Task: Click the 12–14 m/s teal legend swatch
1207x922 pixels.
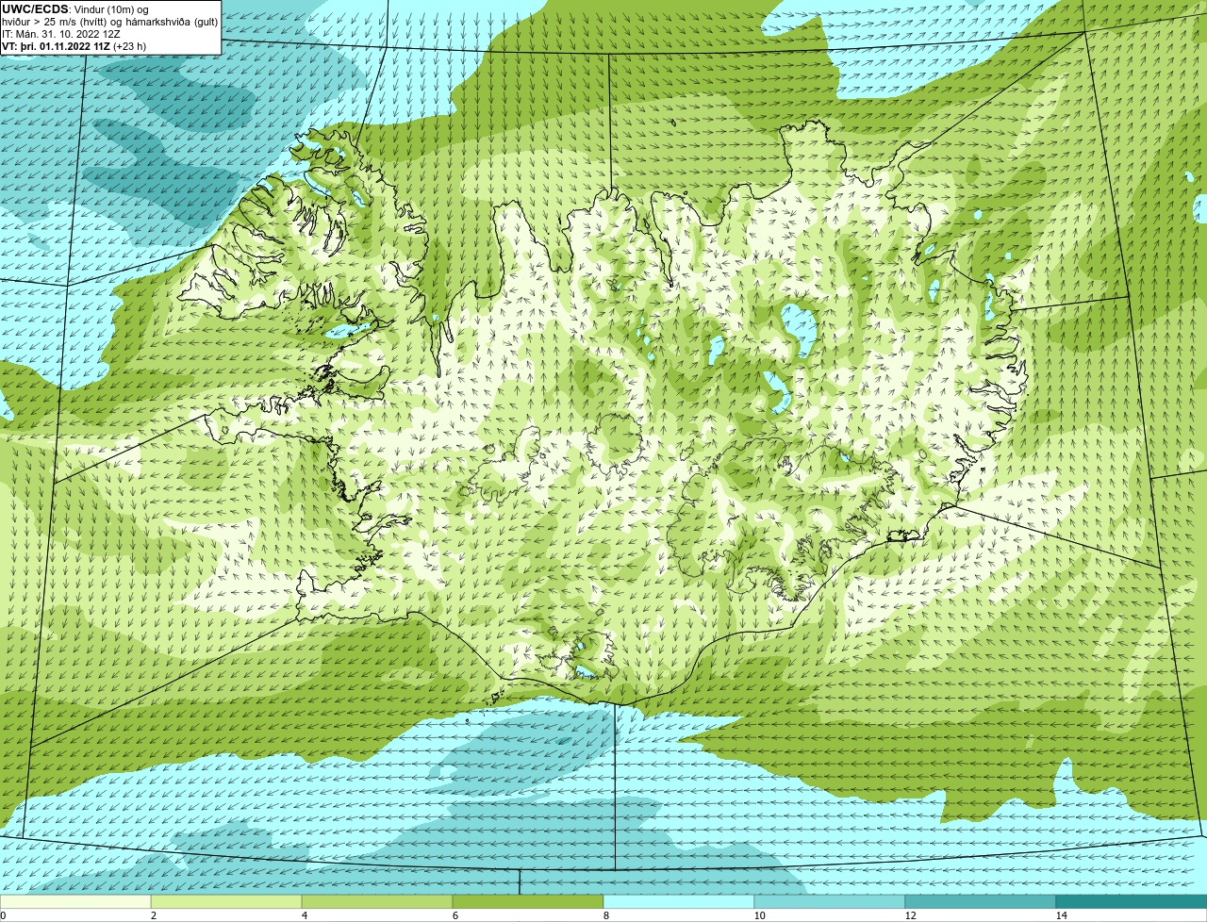Action: coord(981,902)
